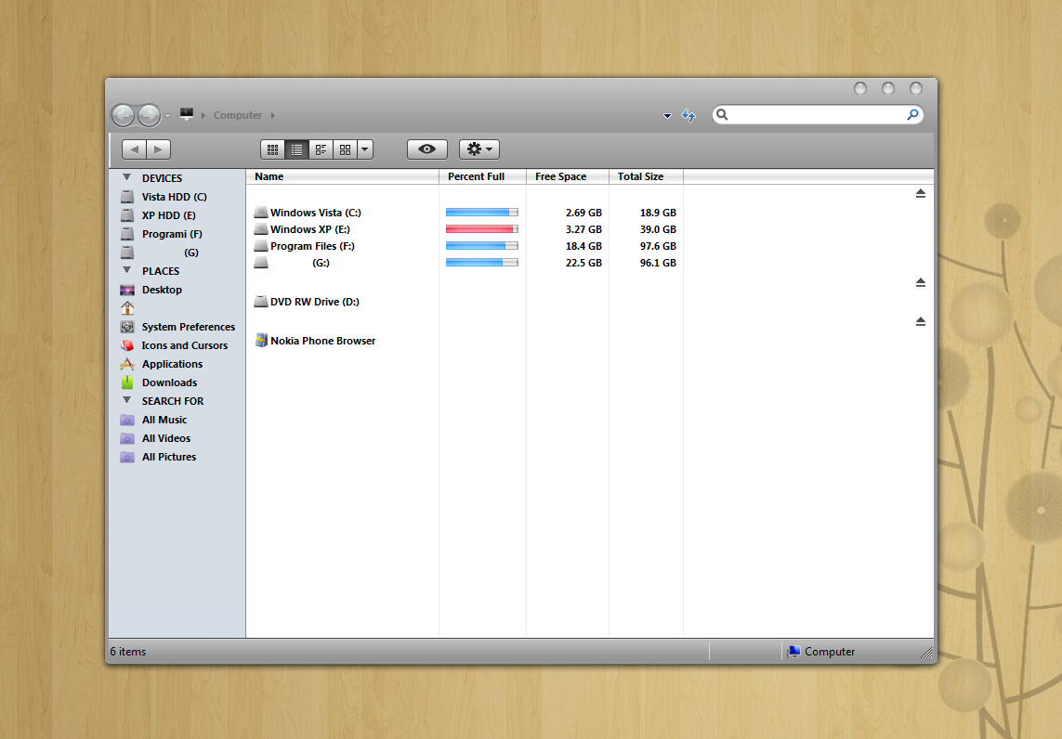Click toolbar right arrow button
Viewport: 1062px width, 739px height.
159,149
